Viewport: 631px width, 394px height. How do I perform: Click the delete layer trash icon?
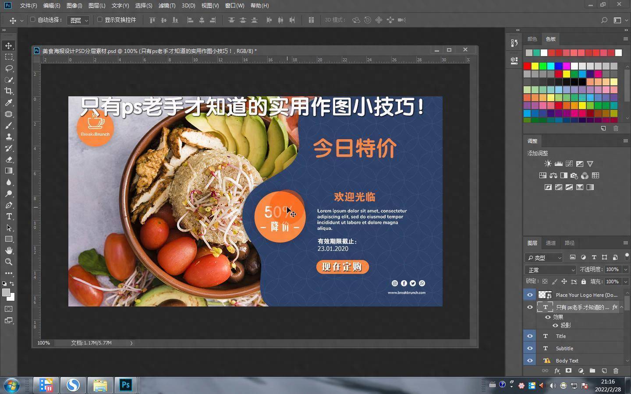(x=616, y=371)
